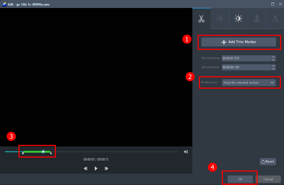Confirm edits with the OK button
The image size is (284, 185).
[x=240, y=179]
